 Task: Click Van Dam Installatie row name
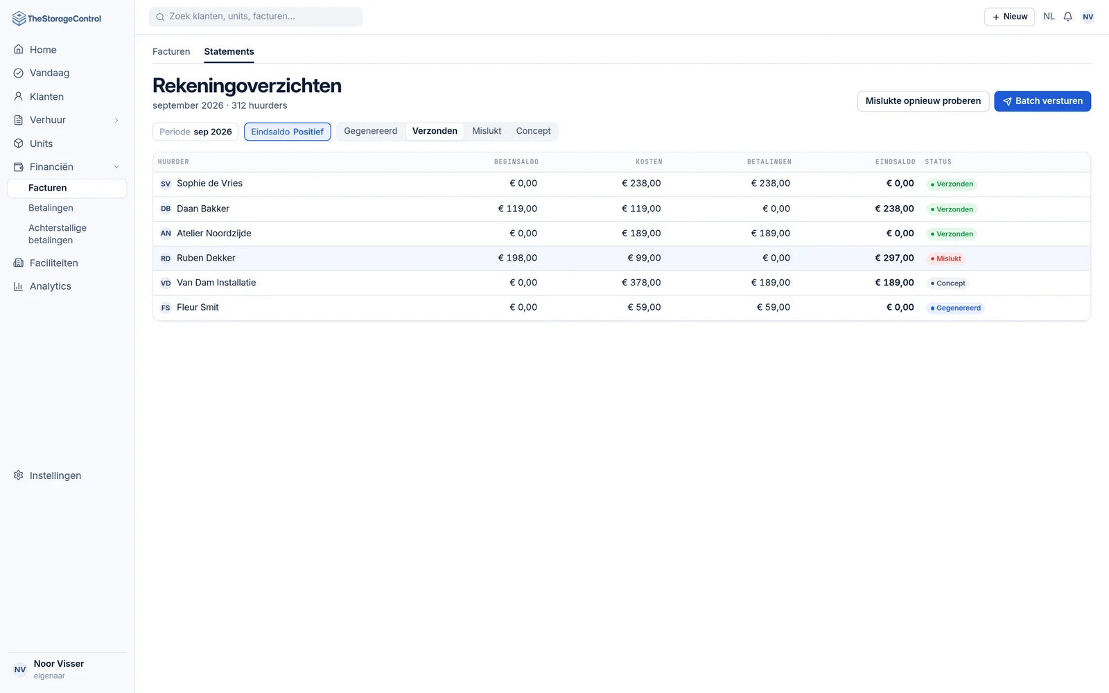pyautogui.click(x=216, y=283)
